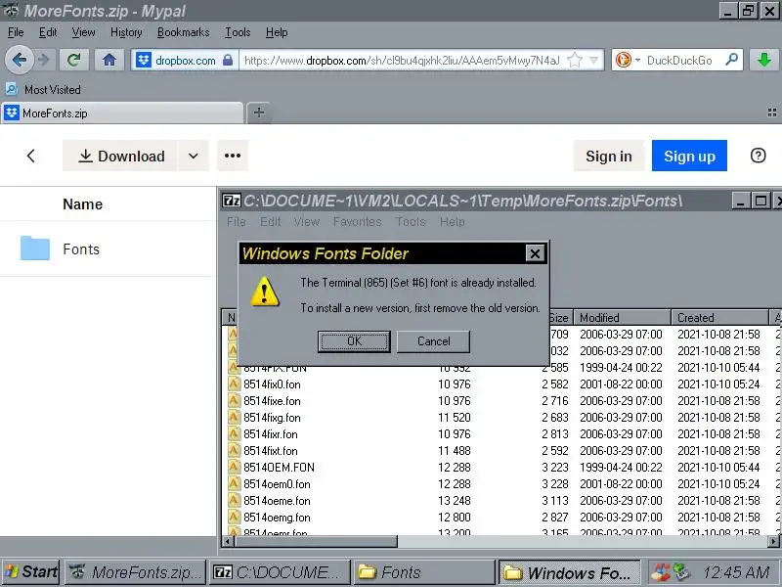This screenshot has height=587, width=782.
Task: Click the Dropbox site identity icon
Action: tap(144, 61)
